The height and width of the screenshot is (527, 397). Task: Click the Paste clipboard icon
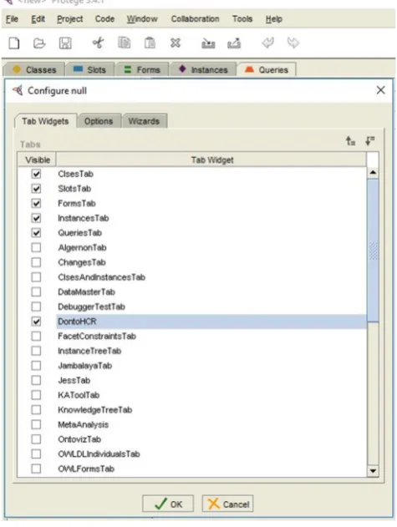coord(150,43)
